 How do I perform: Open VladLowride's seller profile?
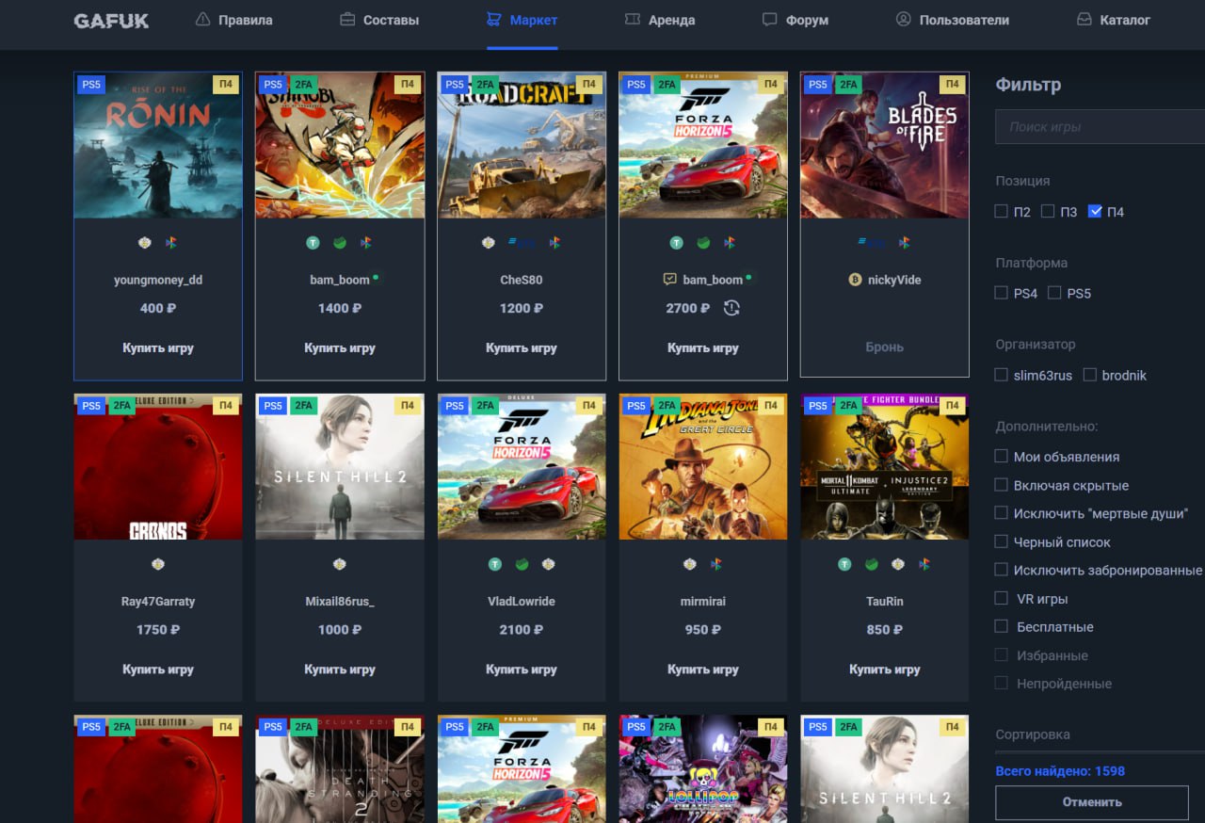coord(522,601)
